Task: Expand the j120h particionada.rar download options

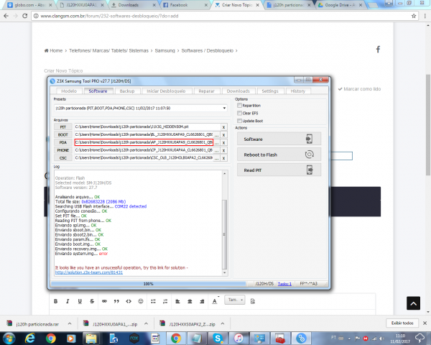Action: click(x=70, y=324)
